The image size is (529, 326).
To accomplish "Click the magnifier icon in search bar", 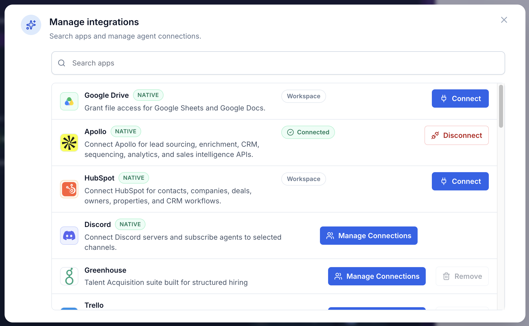I will pos(62,63).
